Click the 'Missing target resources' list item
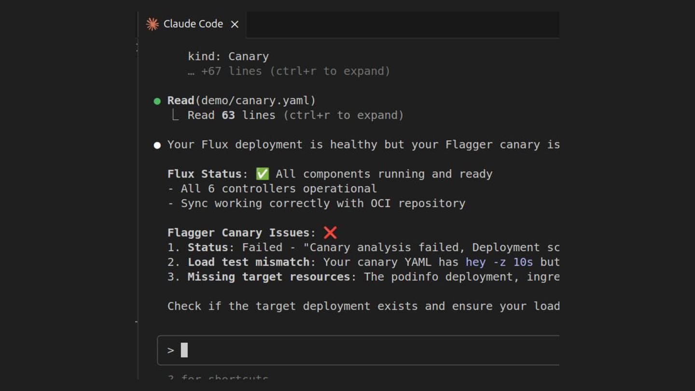 363,277
